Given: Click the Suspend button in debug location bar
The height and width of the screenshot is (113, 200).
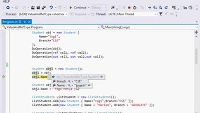Looking at the screenshot, I should 78,14.
